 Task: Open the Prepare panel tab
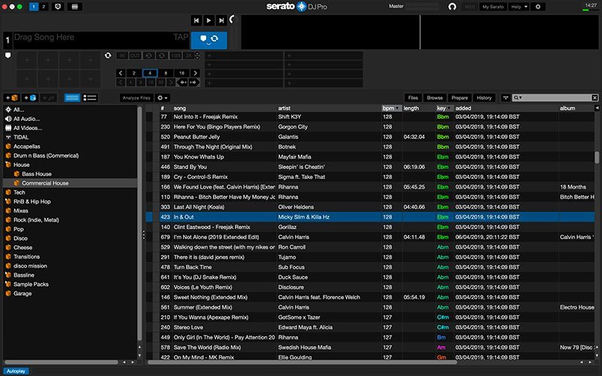(459, 98)
